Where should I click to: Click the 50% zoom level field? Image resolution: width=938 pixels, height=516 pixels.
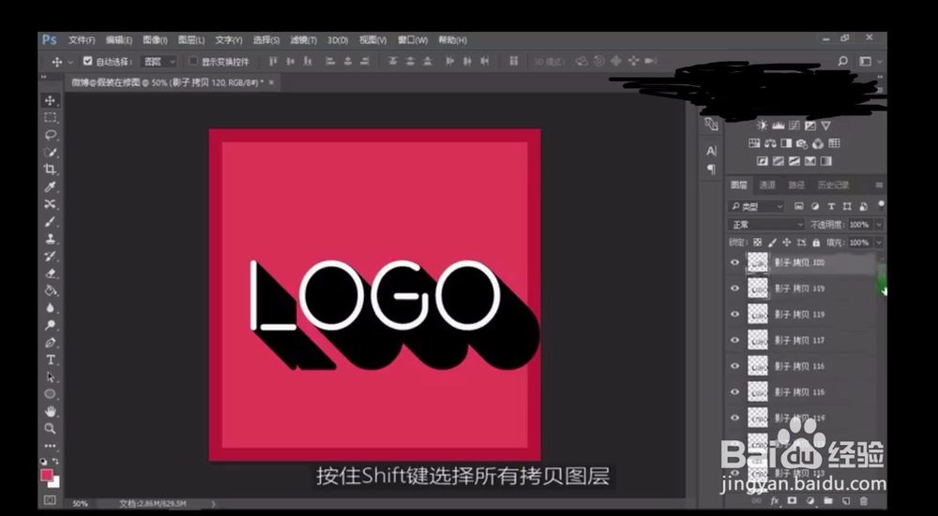click(80, 504)
